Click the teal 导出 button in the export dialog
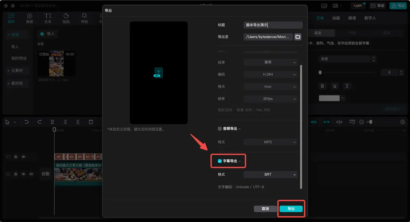The width and height of the screenshot is (410, 222). click(x=291, y=209)
